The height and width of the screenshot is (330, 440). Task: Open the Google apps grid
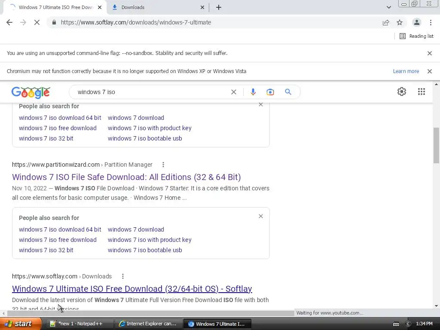point(422,92)
